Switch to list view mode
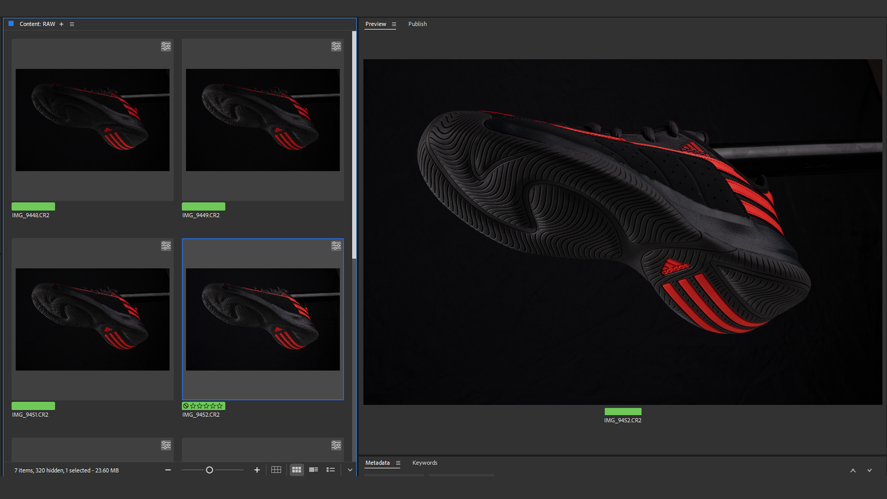The width and height of the screenshot is (887, 499). click(x=330, y=470)
